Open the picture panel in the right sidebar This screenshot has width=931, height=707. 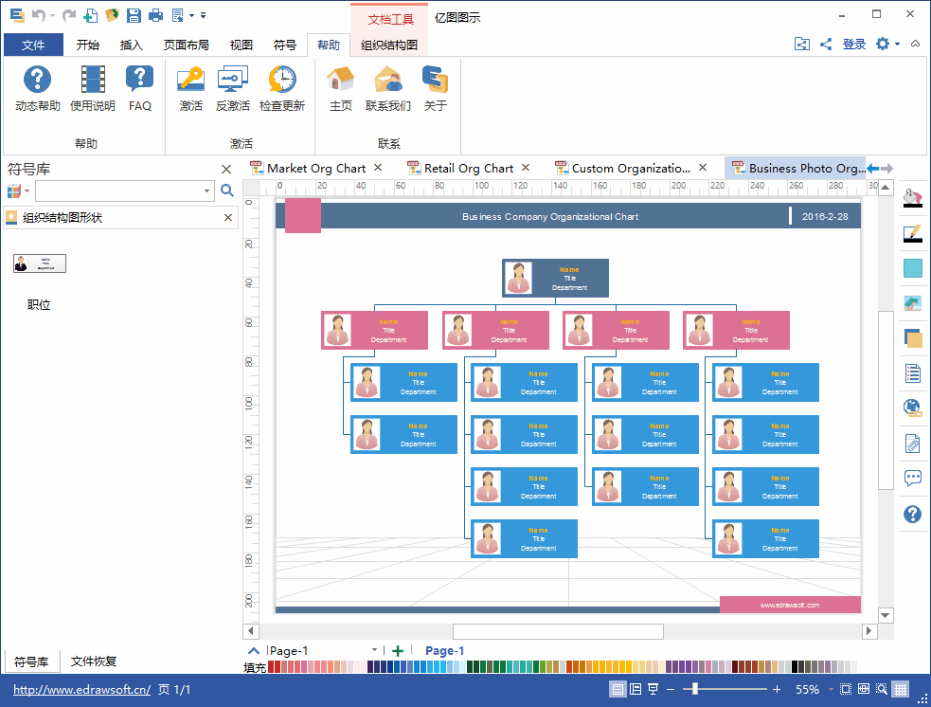point(913,303)
